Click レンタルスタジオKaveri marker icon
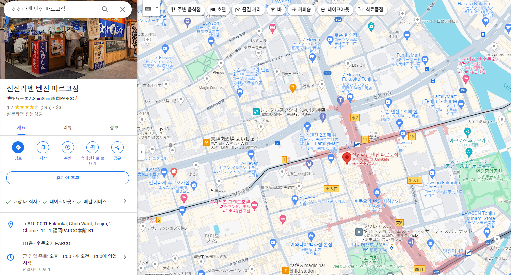Viewport: 511px width, 275px height. pyautogui.click(x=256, y=111)
